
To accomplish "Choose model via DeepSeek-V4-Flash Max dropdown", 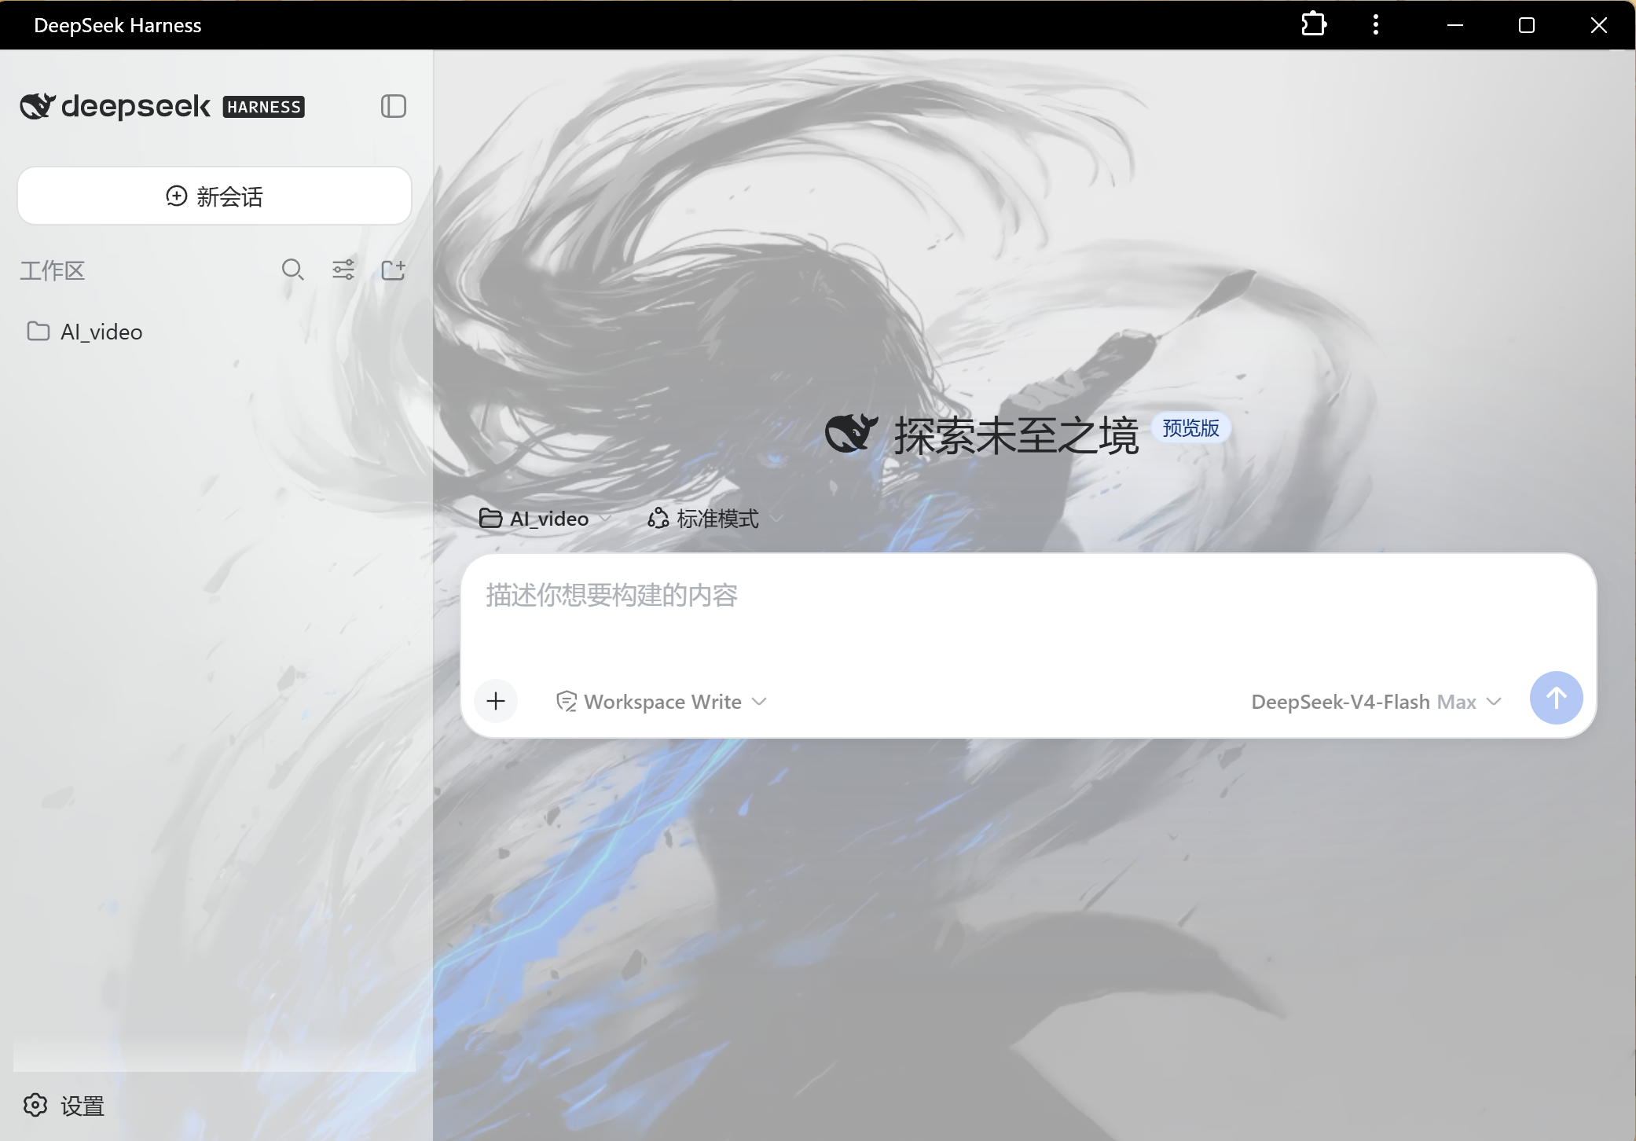I will (x=1376, y=701).
